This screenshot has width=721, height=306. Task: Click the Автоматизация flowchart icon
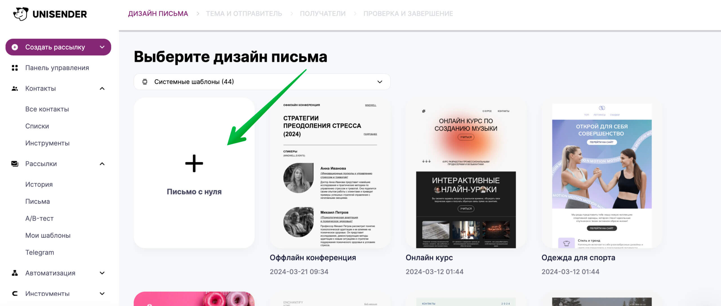pos(15,273)
